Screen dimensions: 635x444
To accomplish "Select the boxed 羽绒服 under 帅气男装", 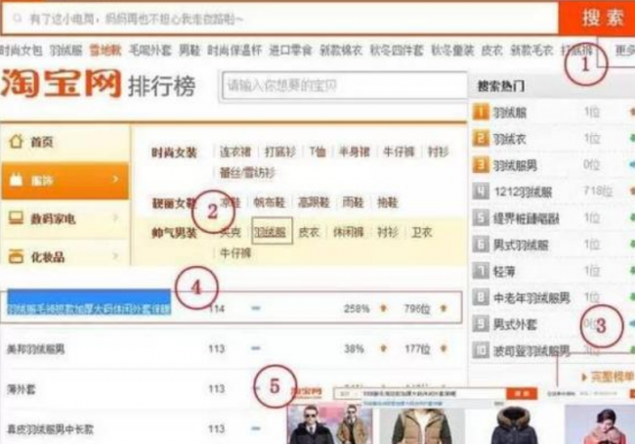I will pyautogui.click(x=272, y=231).
